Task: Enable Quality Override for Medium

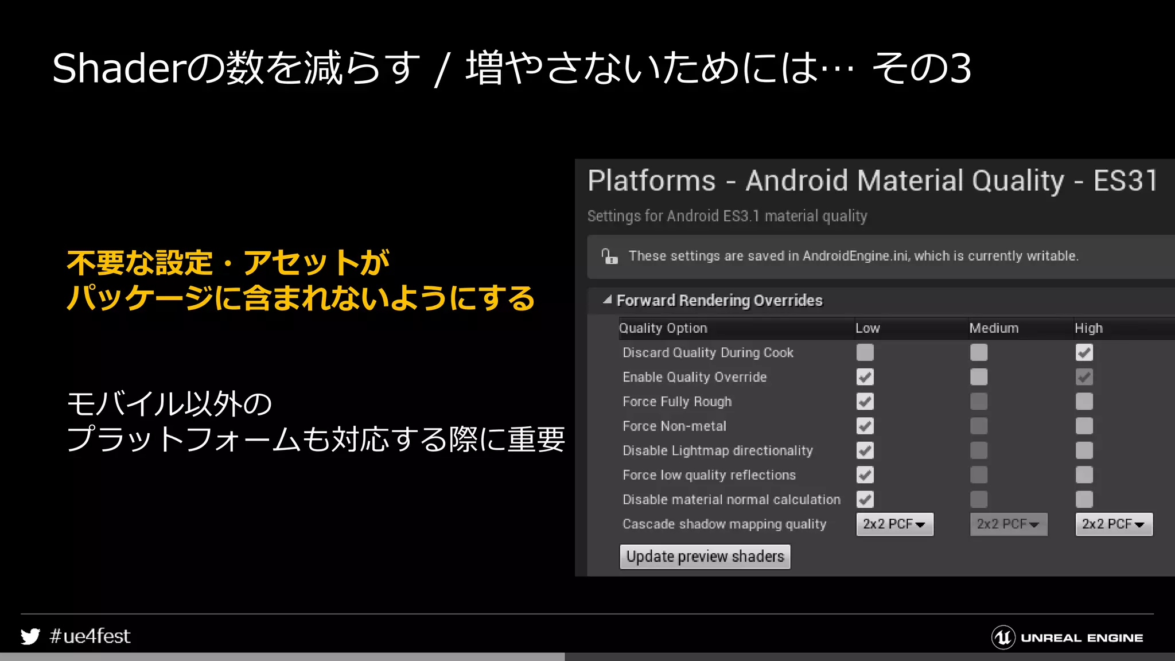Action: click(979, 377)
